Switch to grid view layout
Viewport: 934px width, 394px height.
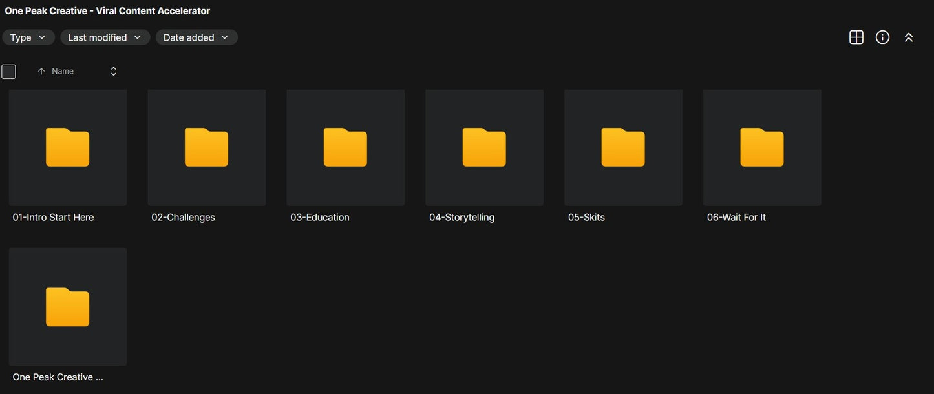click(856, 37)
